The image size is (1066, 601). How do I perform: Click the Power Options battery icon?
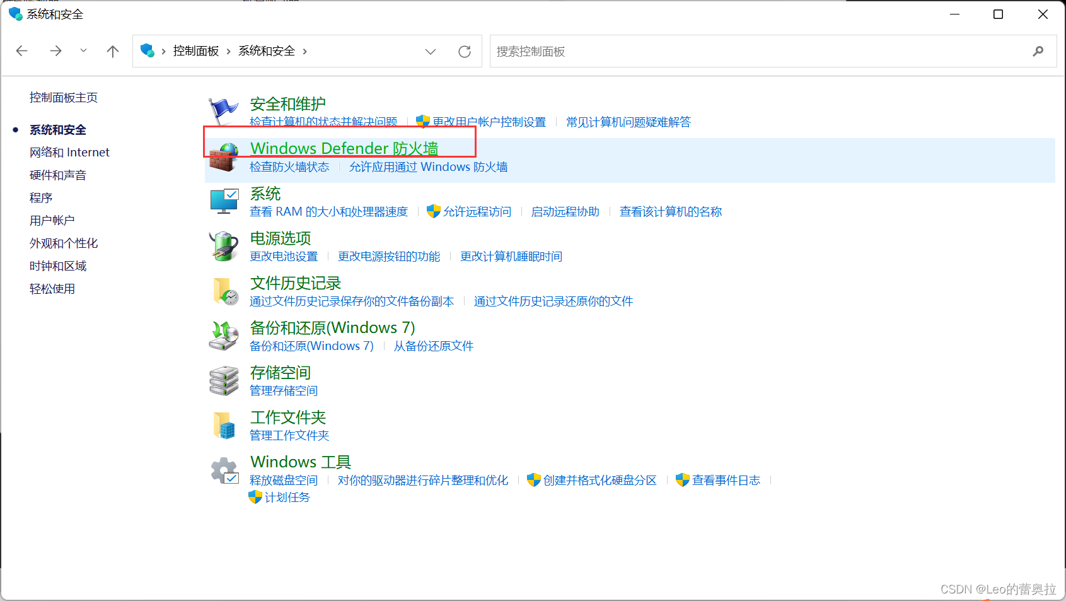click(x=224, y=247)
